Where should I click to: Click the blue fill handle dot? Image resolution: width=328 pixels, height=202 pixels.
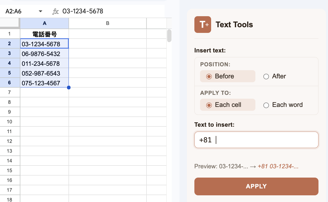click(69, 87)
